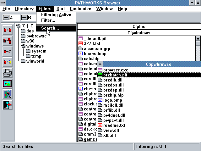Click the help search magnifier icon
Screen dimensions: 201x151
pyautogui.click(x=8, y=94)
